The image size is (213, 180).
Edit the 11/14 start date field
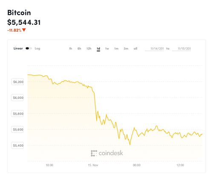click(154, 49)
